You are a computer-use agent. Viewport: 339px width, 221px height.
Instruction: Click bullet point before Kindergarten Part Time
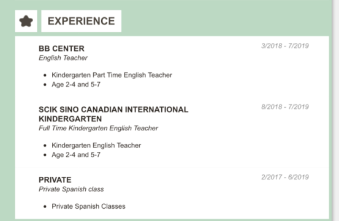point(45,75)
